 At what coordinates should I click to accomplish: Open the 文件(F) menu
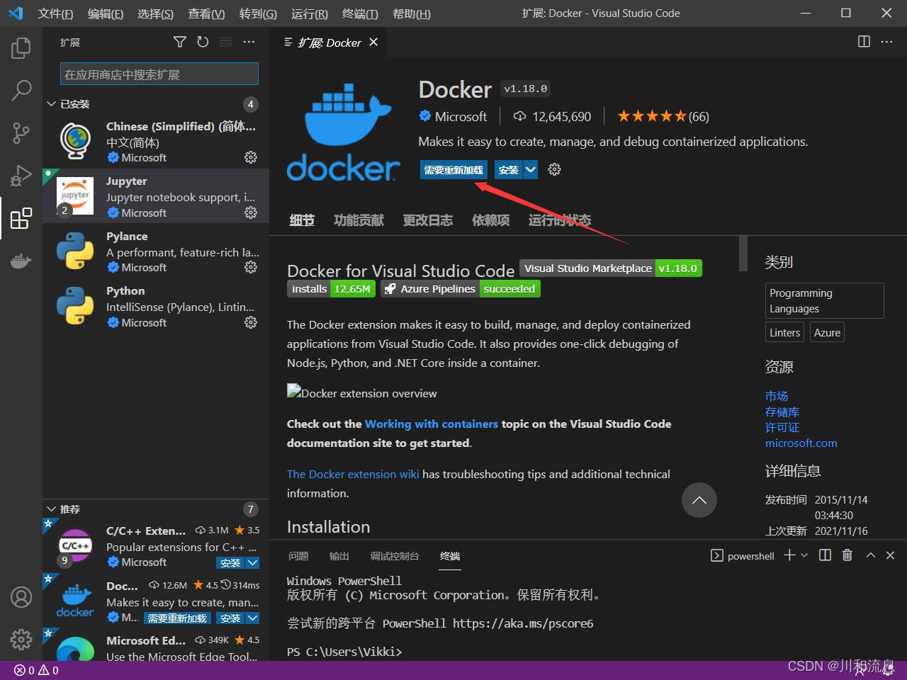(x=55, y=13)
